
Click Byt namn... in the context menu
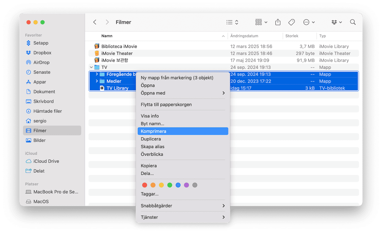[152, 124]
